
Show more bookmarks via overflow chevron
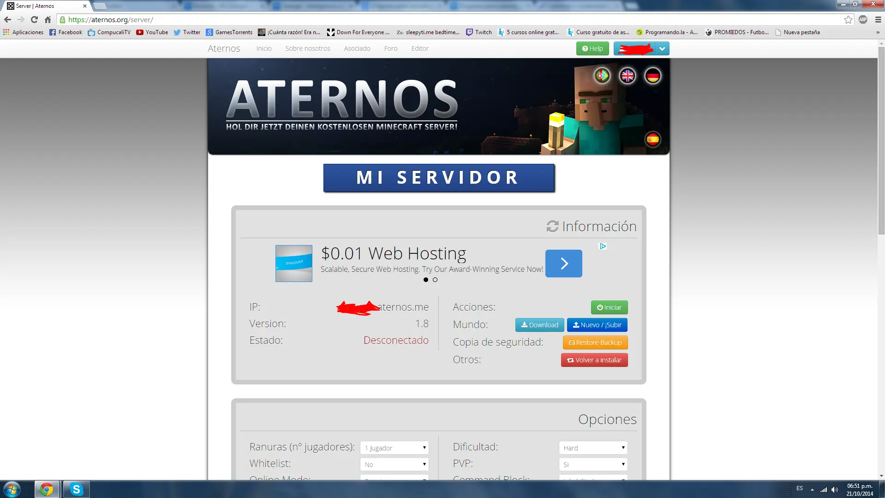pyautogui.click(x=878, y=32)
